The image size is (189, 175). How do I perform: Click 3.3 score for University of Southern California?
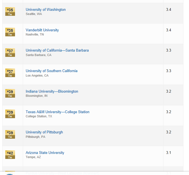(x=168, y=71)
